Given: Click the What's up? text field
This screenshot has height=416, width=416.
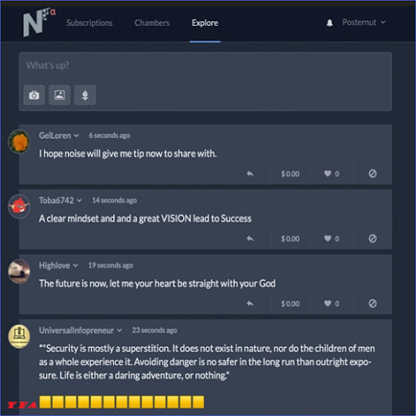Looking at the screenshot, I should point(206,66).
